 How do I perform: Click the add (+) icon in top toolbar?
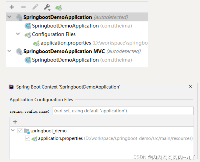pos(12,7)
